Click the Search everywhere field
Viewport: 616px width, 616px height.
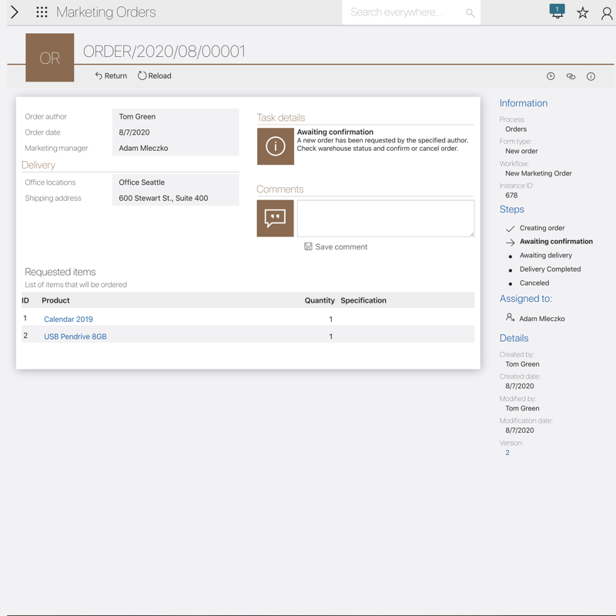[400, 13]
